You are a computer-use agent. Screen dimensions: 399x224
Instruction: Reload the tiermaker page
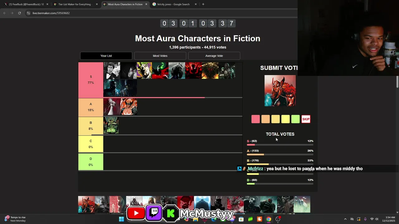[19, 13]
